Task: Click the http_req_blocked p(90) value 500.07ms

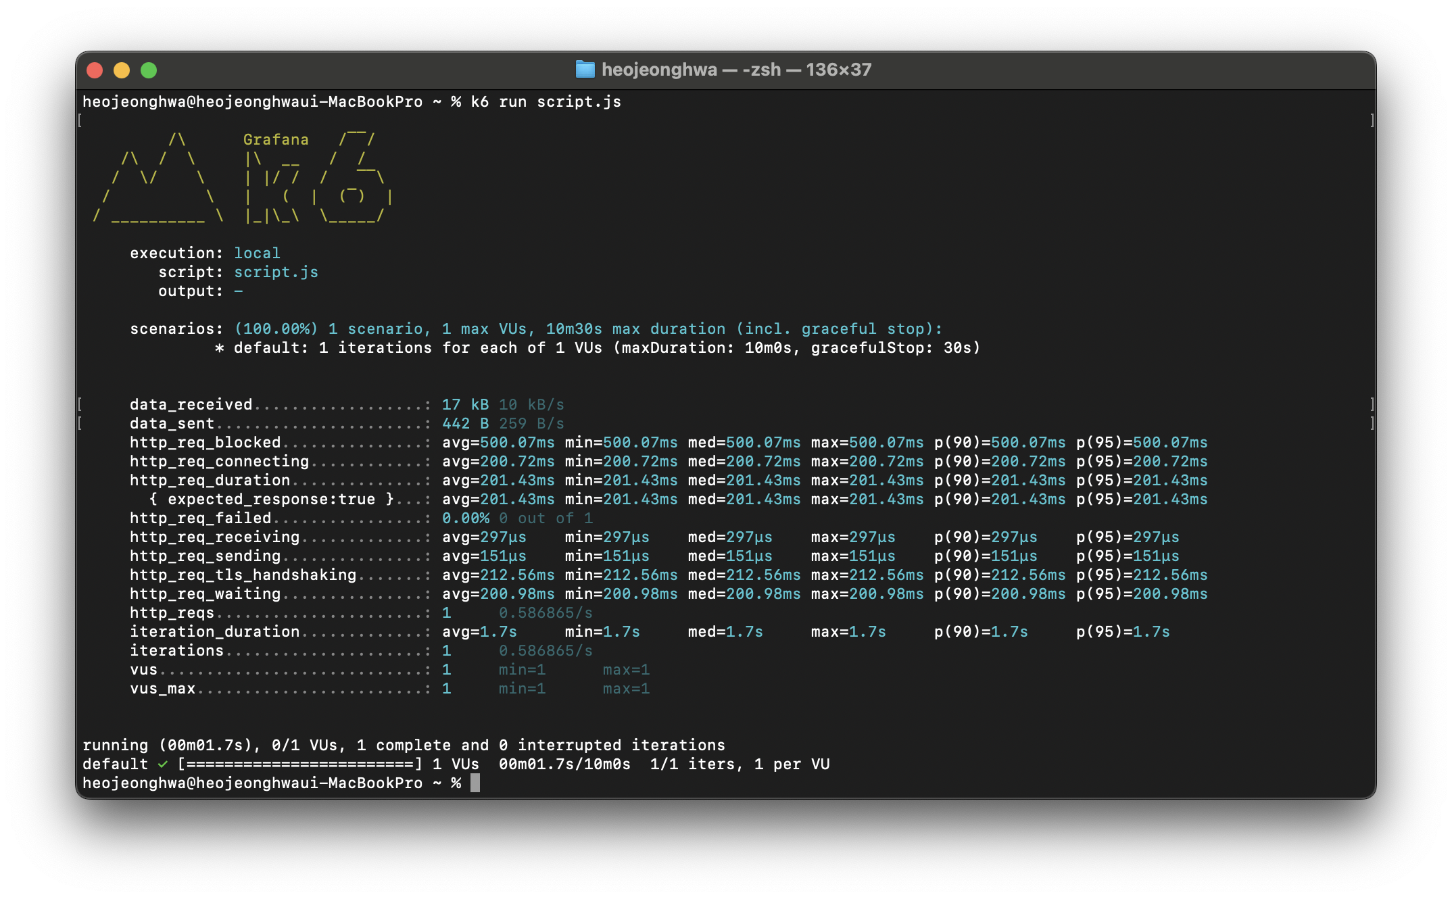Action: (x=1028, y=443)
